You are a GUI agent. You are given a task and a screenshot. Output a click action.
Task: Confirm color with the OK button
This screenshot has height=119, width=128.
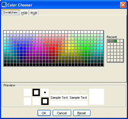tap(44, 113)
